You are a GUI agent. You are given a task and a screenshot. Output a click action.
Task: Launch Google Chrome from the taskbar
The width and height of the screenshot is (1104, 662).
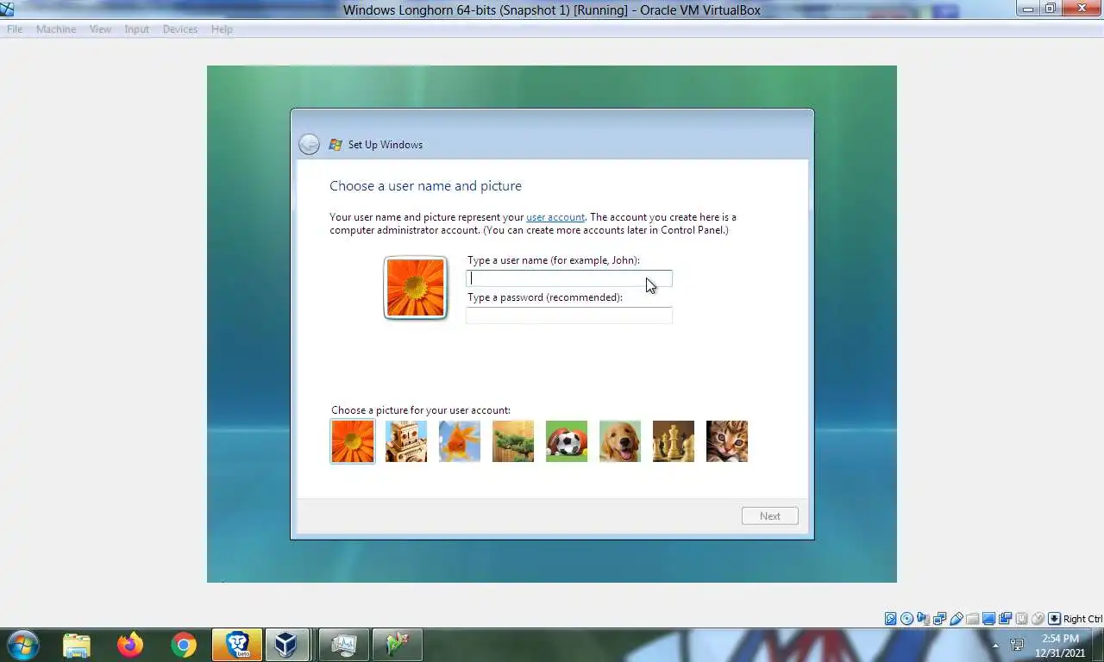click(x=184, y=645)
